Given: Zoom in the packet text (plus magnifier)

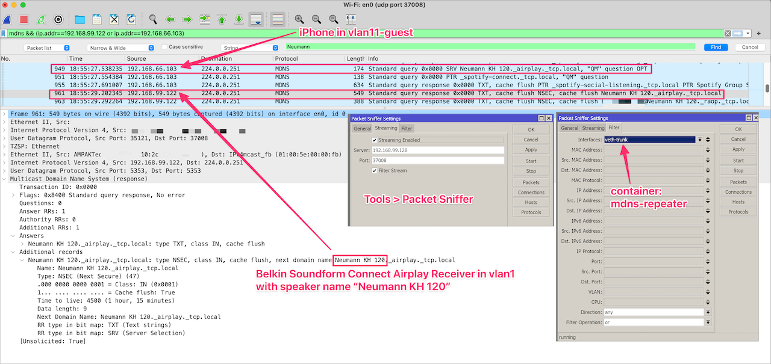Looking at the screenshot, I should (x=299, y=20).
